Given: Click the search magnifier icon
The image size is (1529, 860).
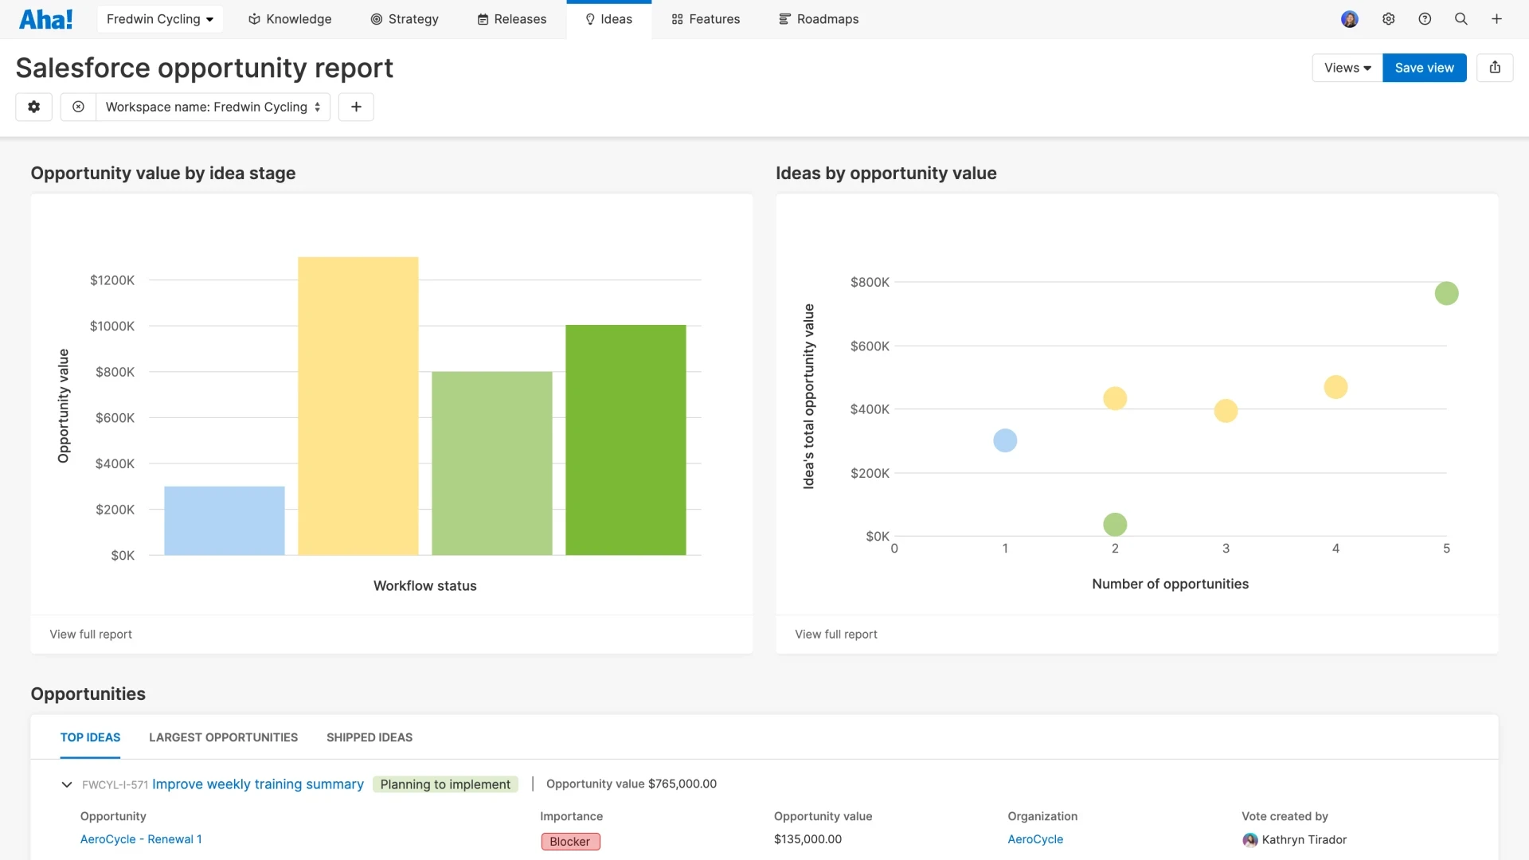Looking at the screenshot, I should (x=1461, y=18).
